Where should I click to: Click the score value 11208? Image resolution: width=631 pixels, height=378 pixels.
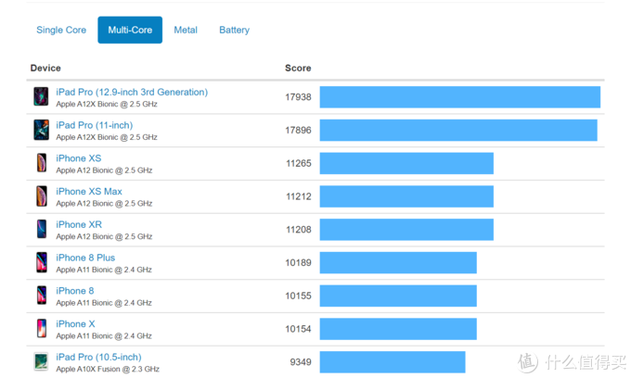click(299, 230)
